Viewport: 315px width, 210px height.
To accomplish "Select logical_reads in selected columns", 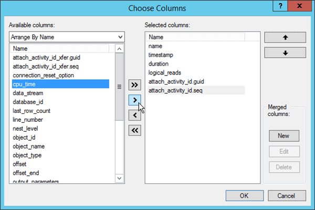I will (166, 72).
